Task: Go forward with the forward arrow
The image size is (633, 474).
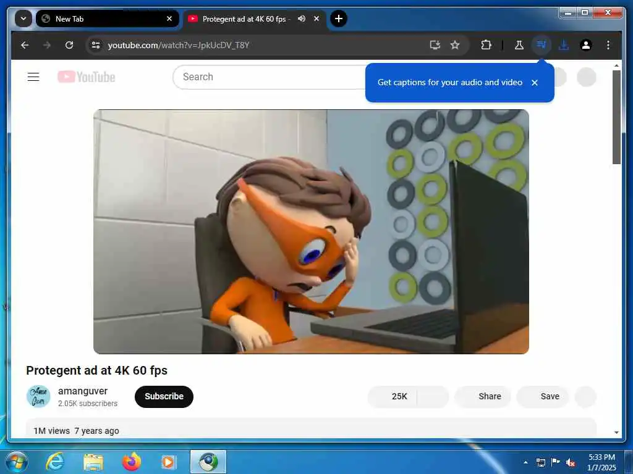Action: pos(47,45)
